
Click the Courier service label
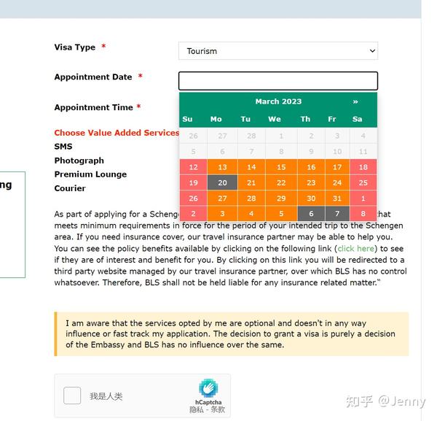click(x=70, y=188)
